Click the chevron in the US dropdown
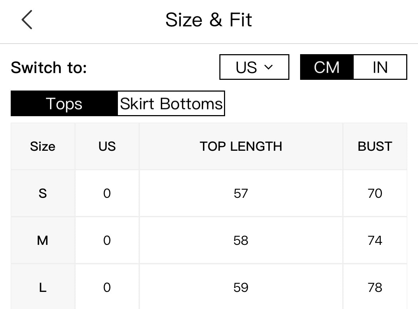Viewport: 418px width, 309px height. click(268, 67)
